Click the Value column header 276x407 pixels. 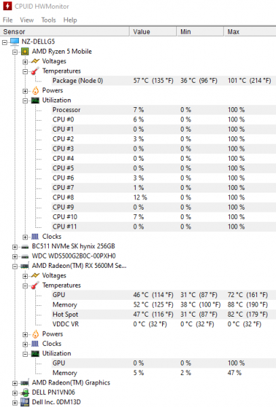[x=153, y=32]
